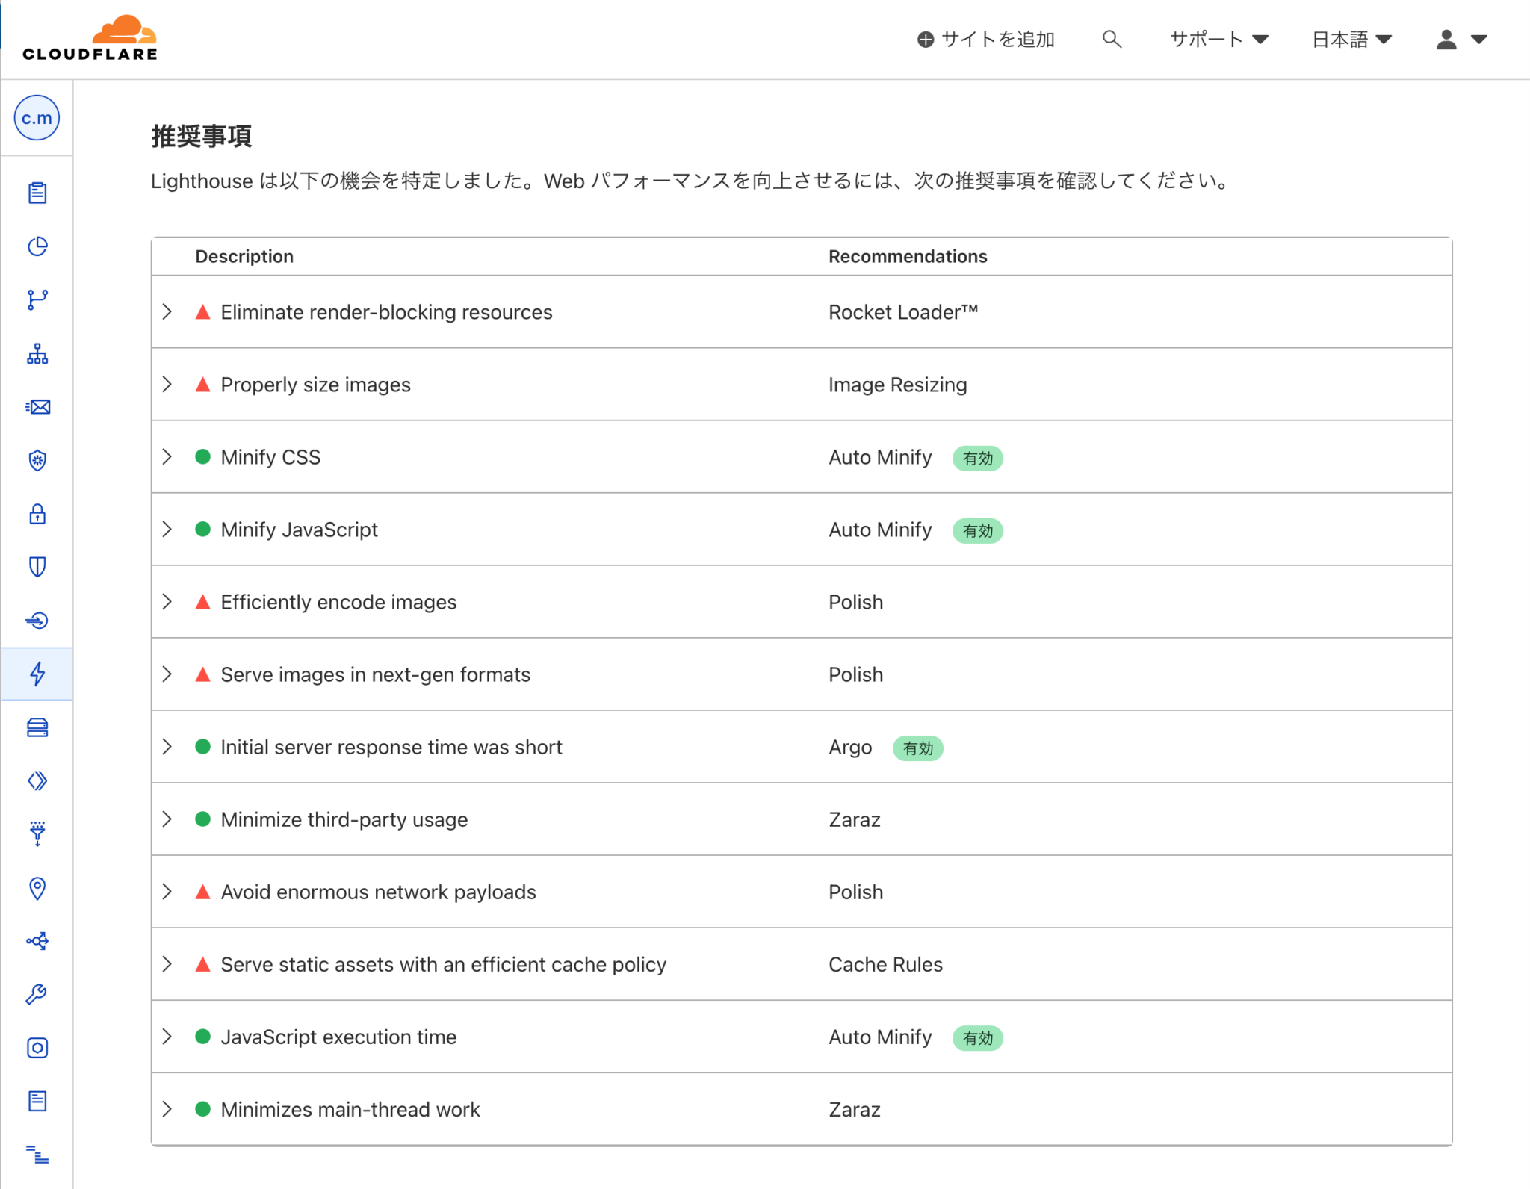Screen dimensions: 1530x1189
Task: Click the Cloudflare logo
Action: [x=89, y=35]
